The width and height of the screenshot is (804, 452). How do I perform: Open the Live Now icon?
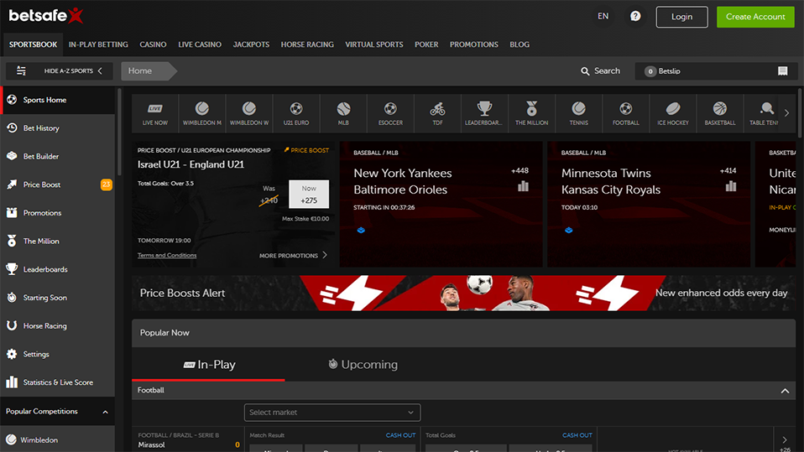155,113
